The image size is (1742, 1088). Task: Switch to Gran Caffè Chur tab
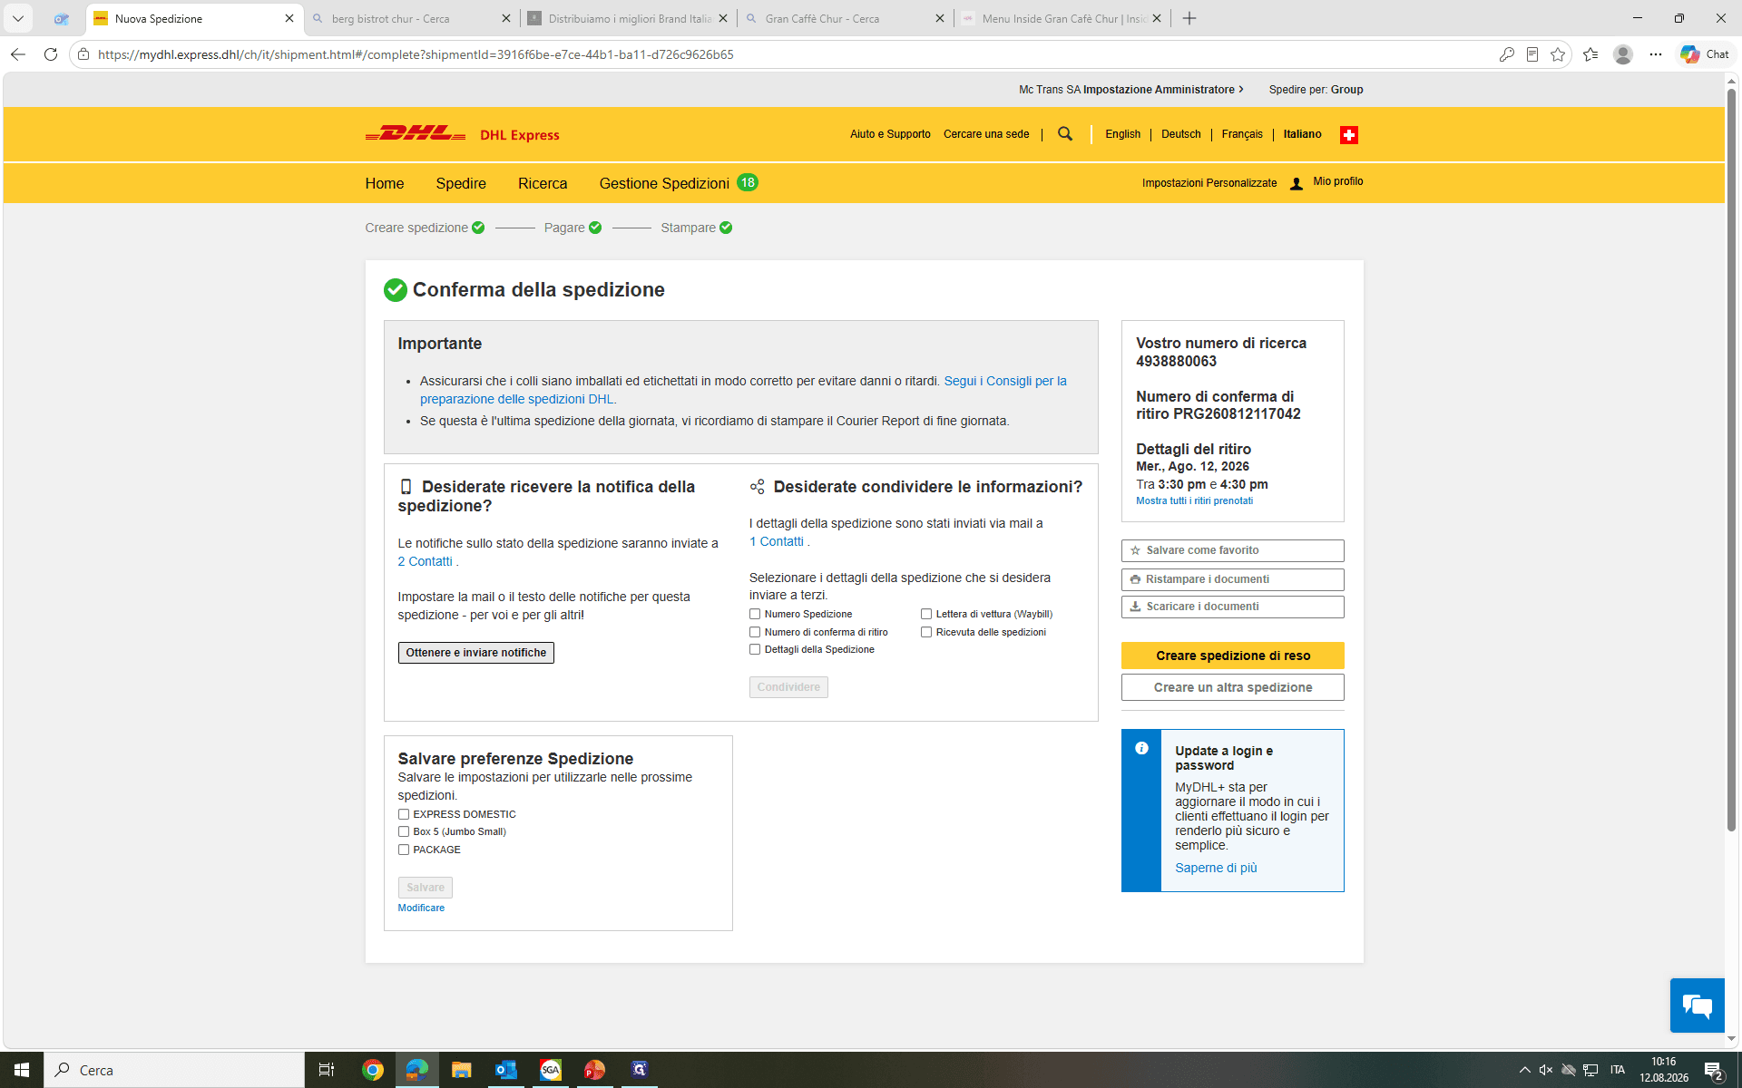pyautogui.click(x=846, y=18)
